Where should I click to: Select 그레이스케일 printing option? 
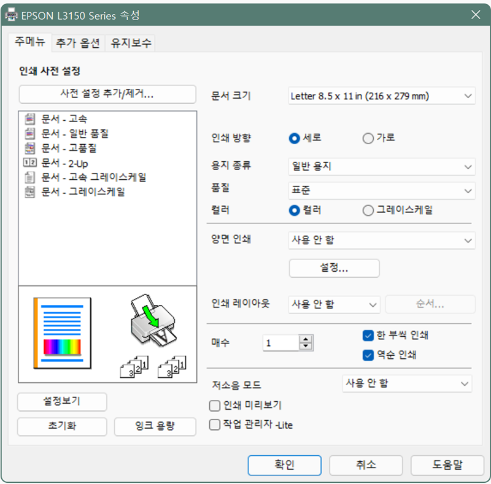[368, 210]
